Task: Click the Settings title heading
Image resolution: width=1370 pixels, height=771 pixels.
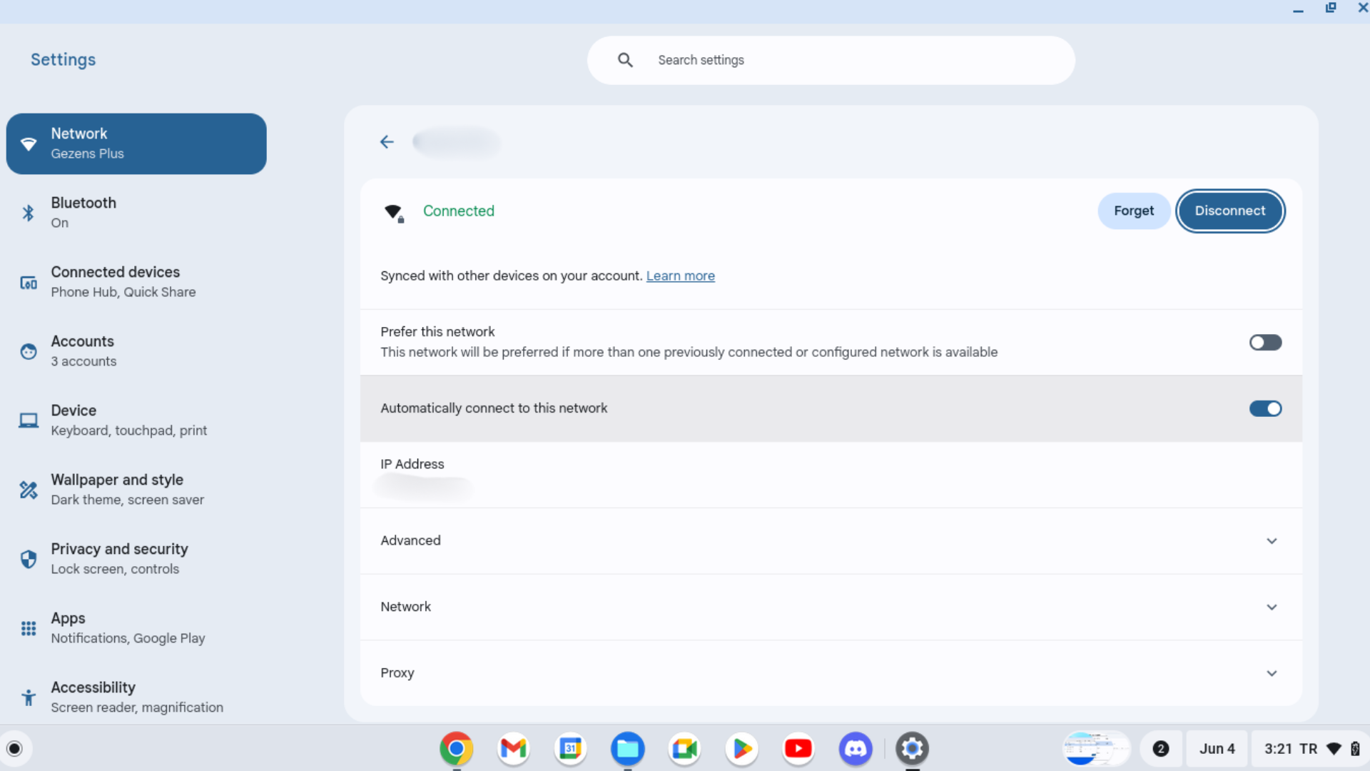Action: point(63,59)
